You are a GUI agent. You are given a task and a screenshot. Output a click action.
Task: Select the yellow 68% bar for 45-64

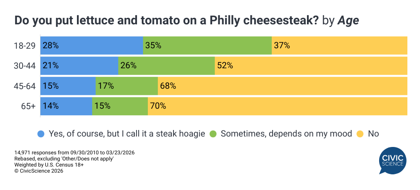click(x=283, y=86)
